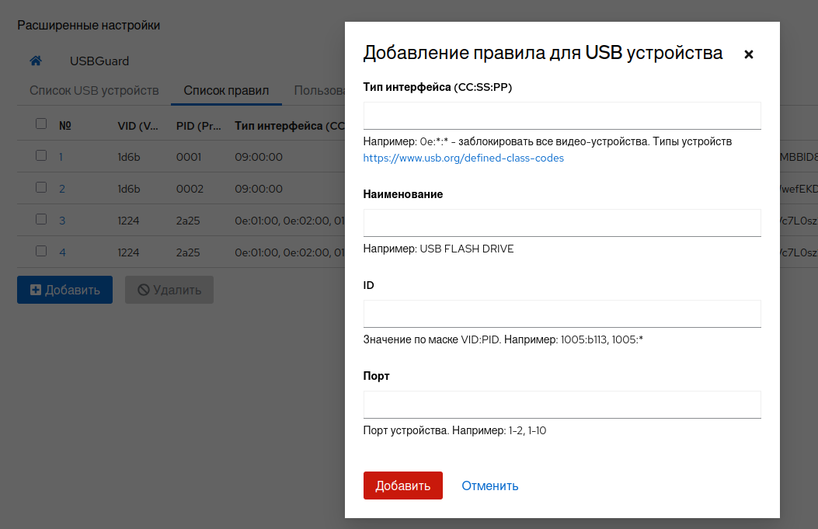Screen dimensions: 818x529
Task: Open the Список правил tab
Action: (x=226, y=90)
